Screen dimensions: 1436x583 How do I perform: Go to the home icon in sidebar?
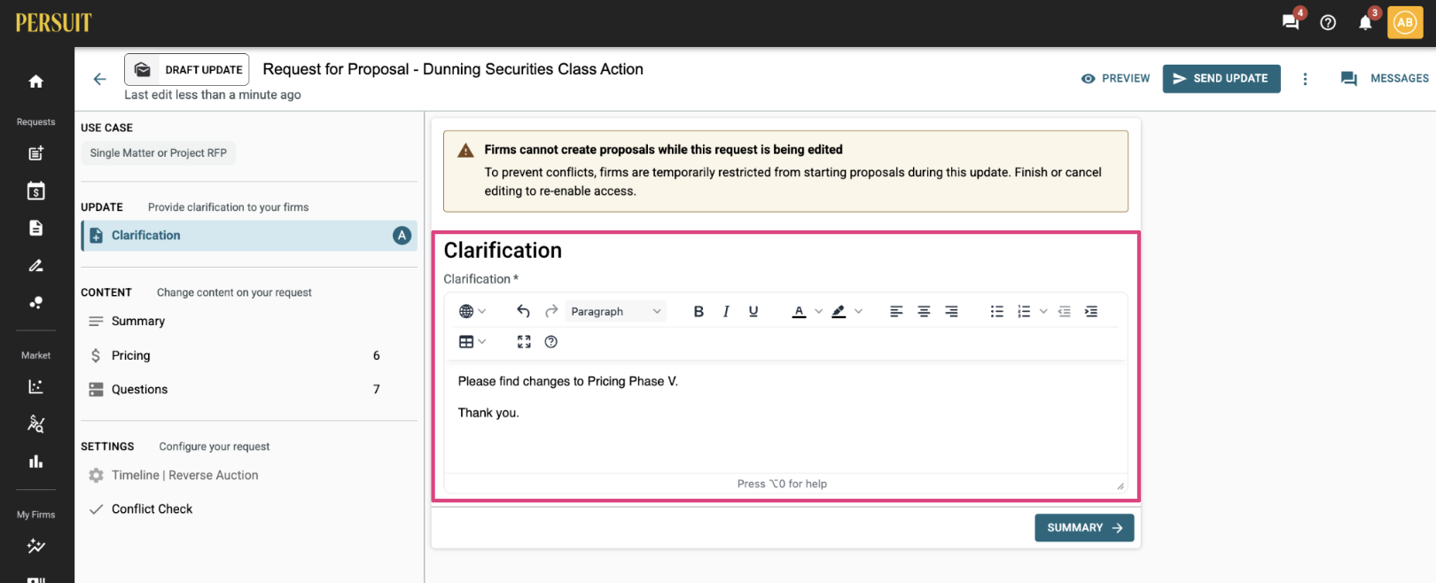click(35, 82)
